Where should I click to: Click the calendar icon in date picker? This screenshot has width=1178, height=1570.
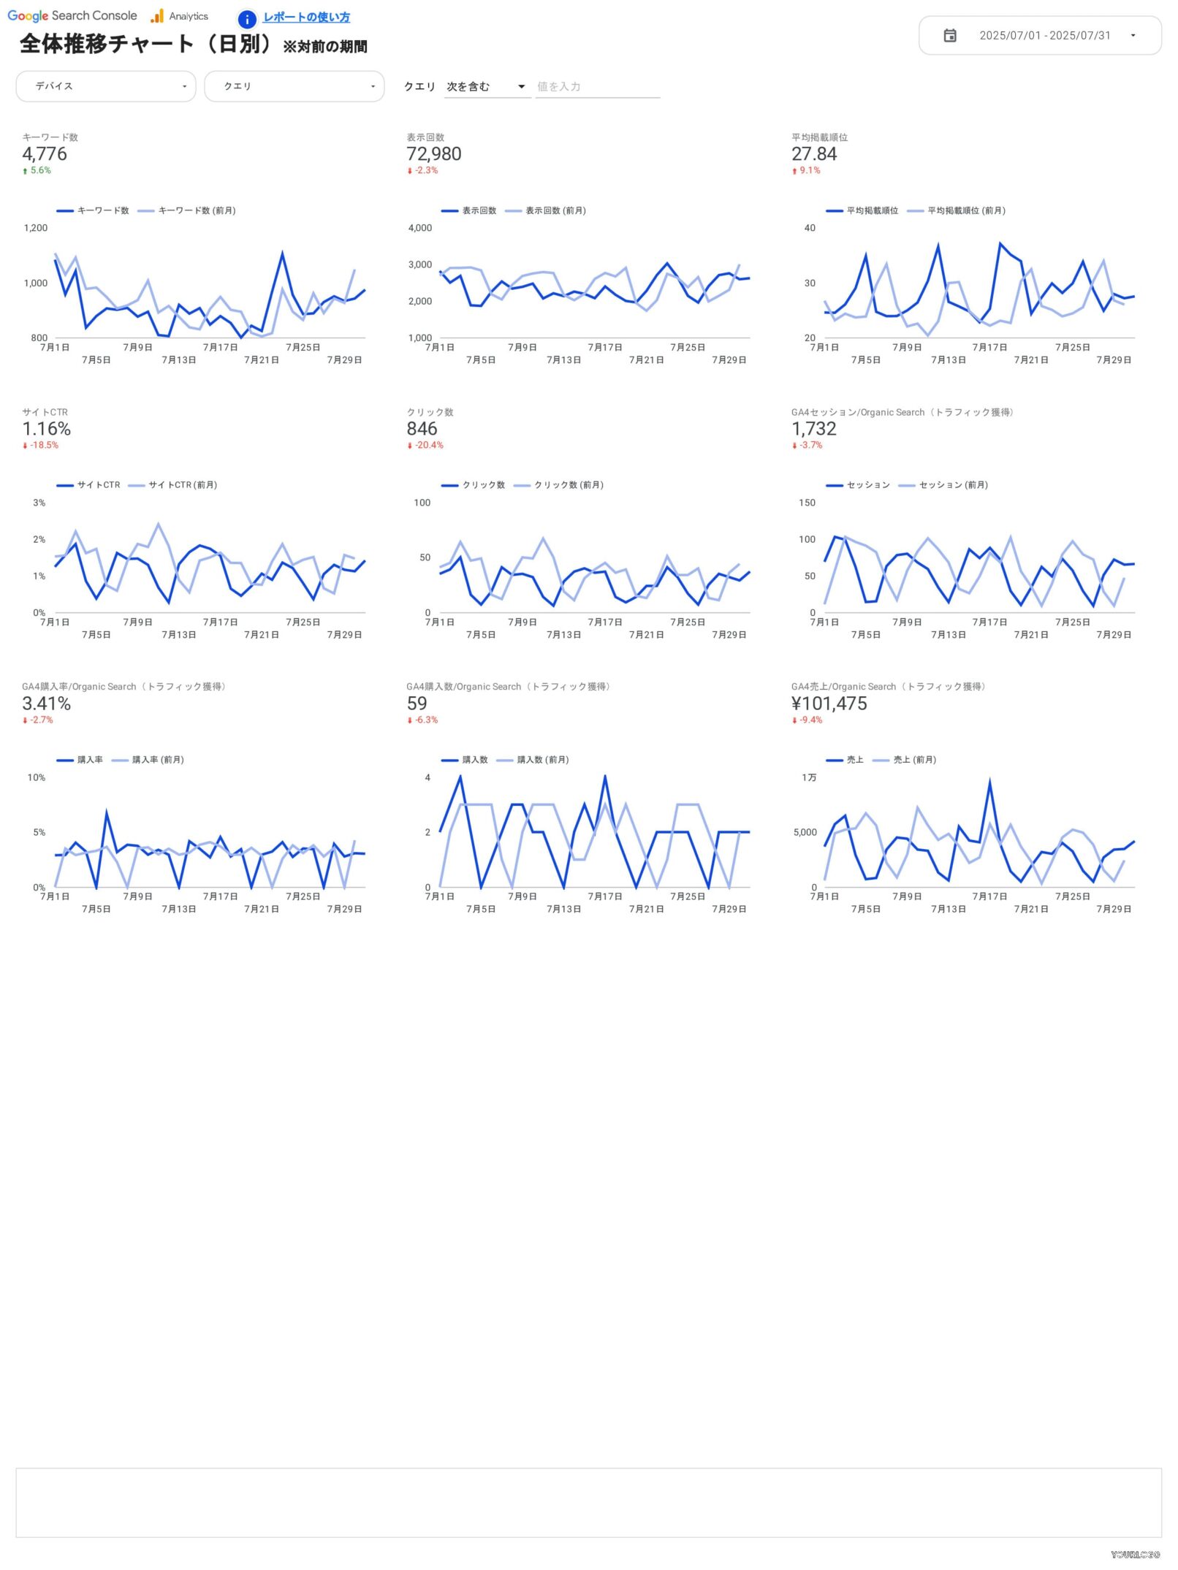point(949,36)
